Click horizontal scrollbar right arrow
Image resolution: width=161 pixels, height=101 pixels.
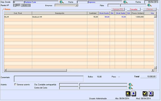point(153,70)
